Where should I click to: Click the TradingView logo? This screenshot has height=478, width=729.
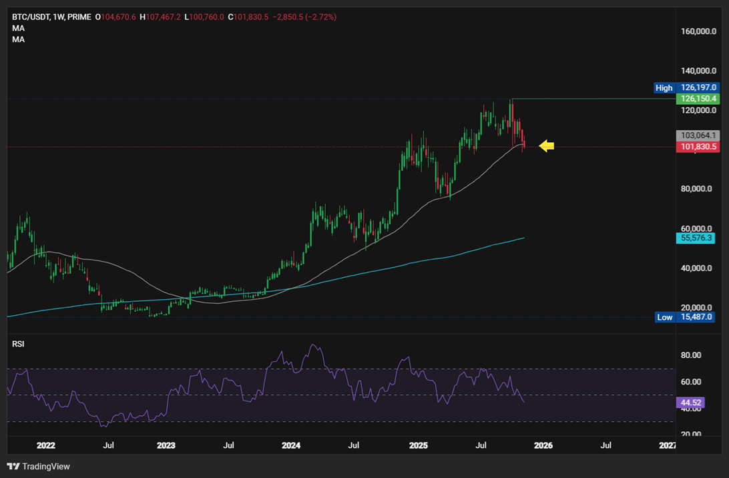(31, 467)
